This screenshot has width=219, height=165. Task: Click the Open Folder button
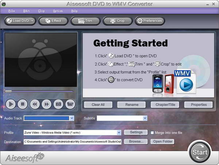[162, 142]
